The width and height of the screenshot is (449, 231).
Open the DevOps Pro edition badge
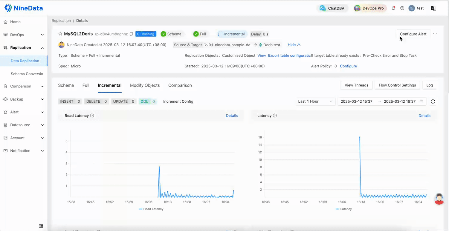point(370,8)
